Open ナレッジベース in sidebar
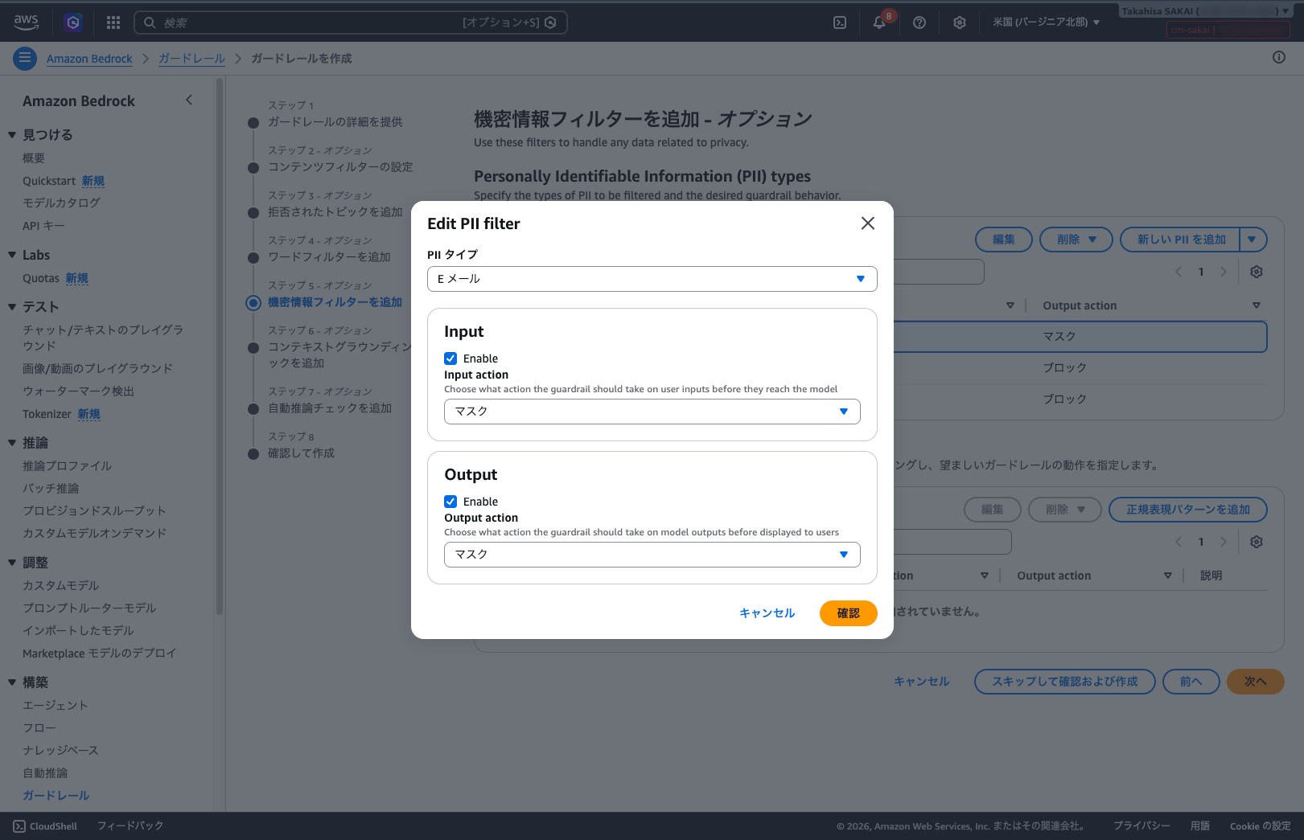The image size is (1304, 840). (x=60, y=751)
